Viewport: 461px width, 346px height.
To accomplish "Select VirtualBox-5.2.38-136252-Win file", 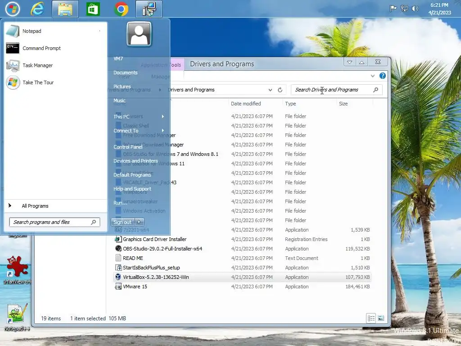I will [x=156, y=277].
